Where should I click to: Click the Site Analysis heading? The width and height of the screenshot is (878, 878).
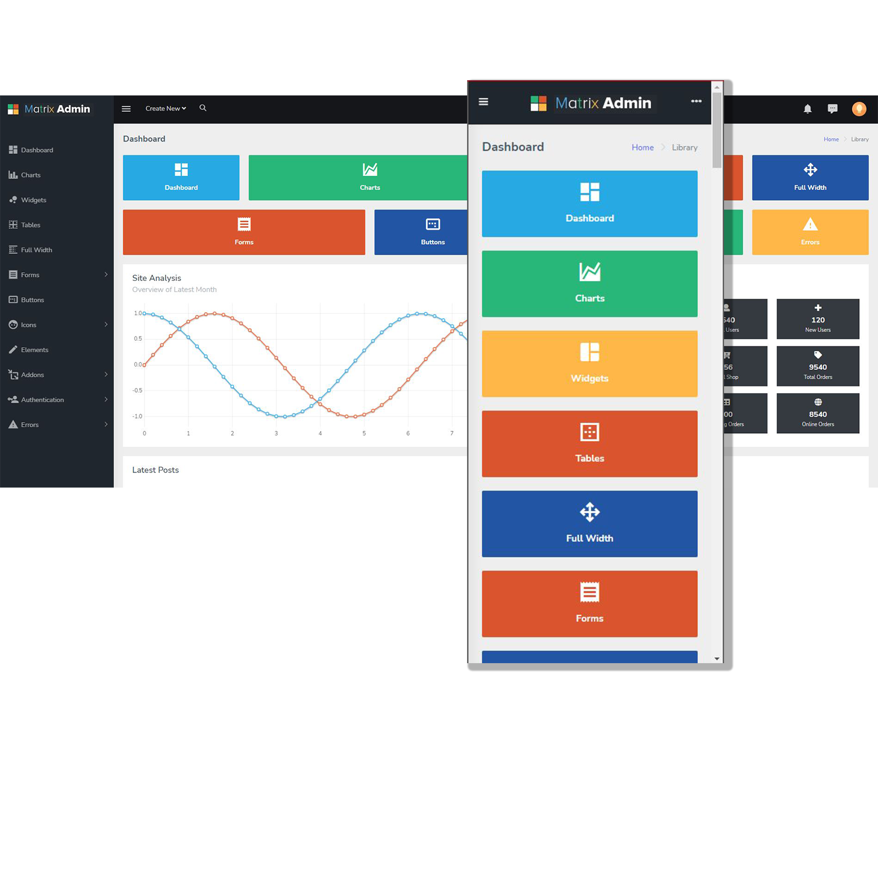coord(157,278)
